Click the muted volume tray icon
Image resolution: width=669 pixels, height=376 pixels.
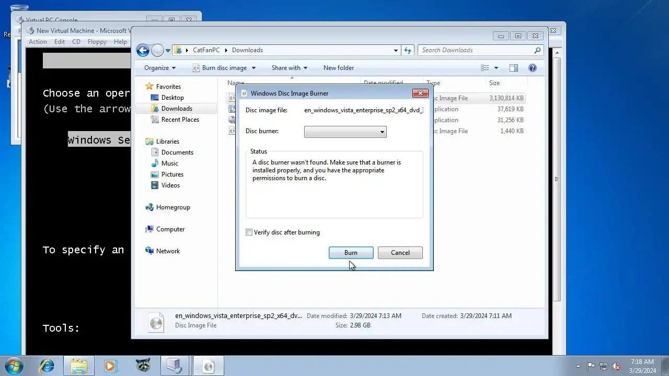coord(617,366)
